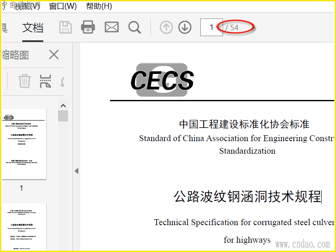Go to next page arrow

(185, 27)
